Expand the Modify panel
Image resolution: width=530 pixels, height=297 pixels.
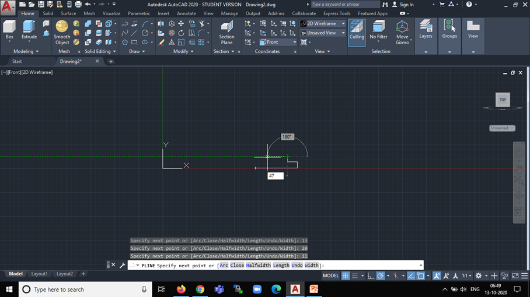(x=183, y=51)
